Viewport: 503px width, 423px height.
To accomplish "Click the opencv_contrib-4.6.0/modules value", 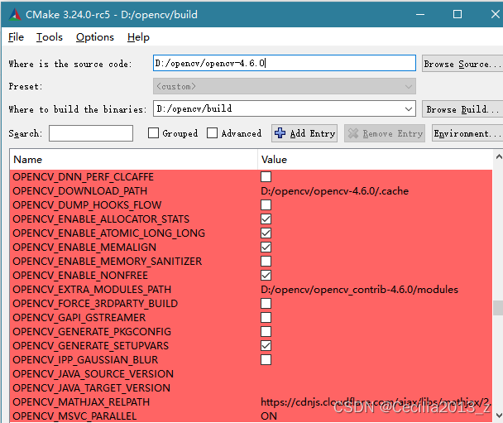I will pos(359,290).
